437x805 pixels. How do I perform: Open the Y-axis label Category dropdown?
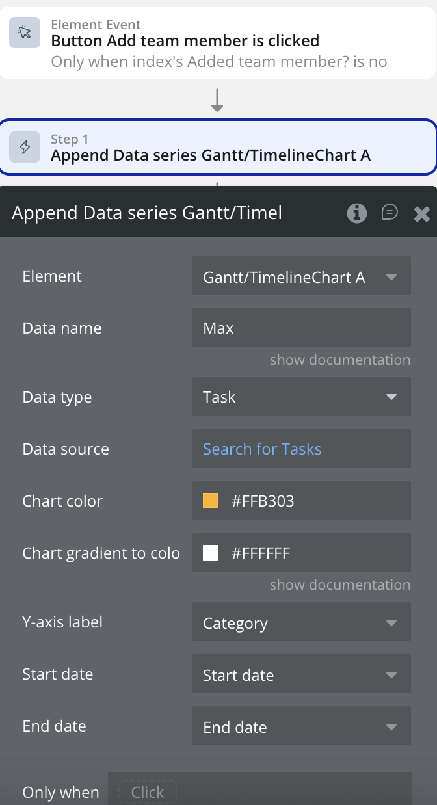pyautogui.click(x=301, y=623)
